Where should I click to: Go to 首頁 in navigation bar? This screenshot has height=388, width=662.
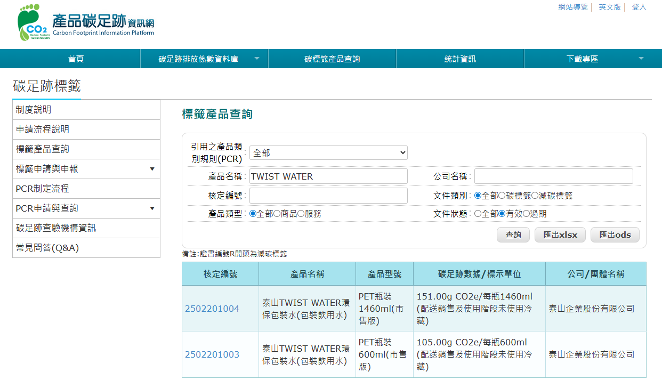(76, 59)
